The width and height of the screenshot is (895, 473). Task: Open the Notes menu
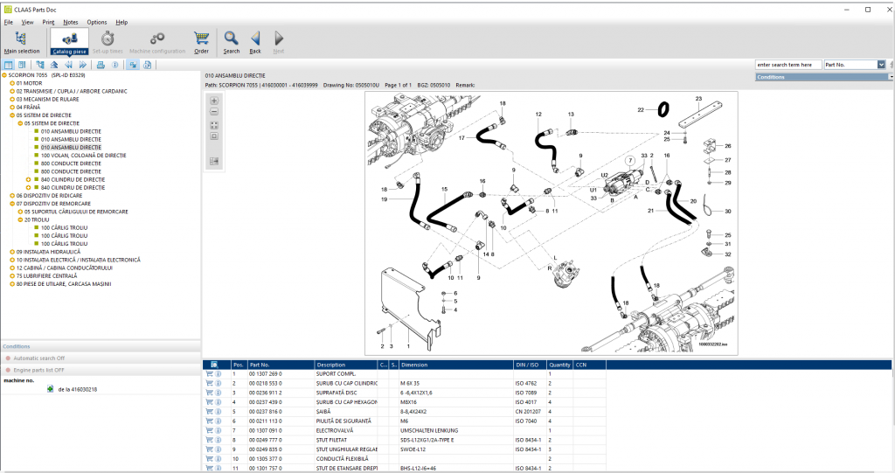coord(71,22)
